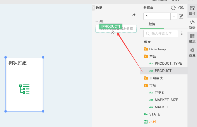Click the three-dot more options icon
The image size is (197, 127).
pos(182,33)
